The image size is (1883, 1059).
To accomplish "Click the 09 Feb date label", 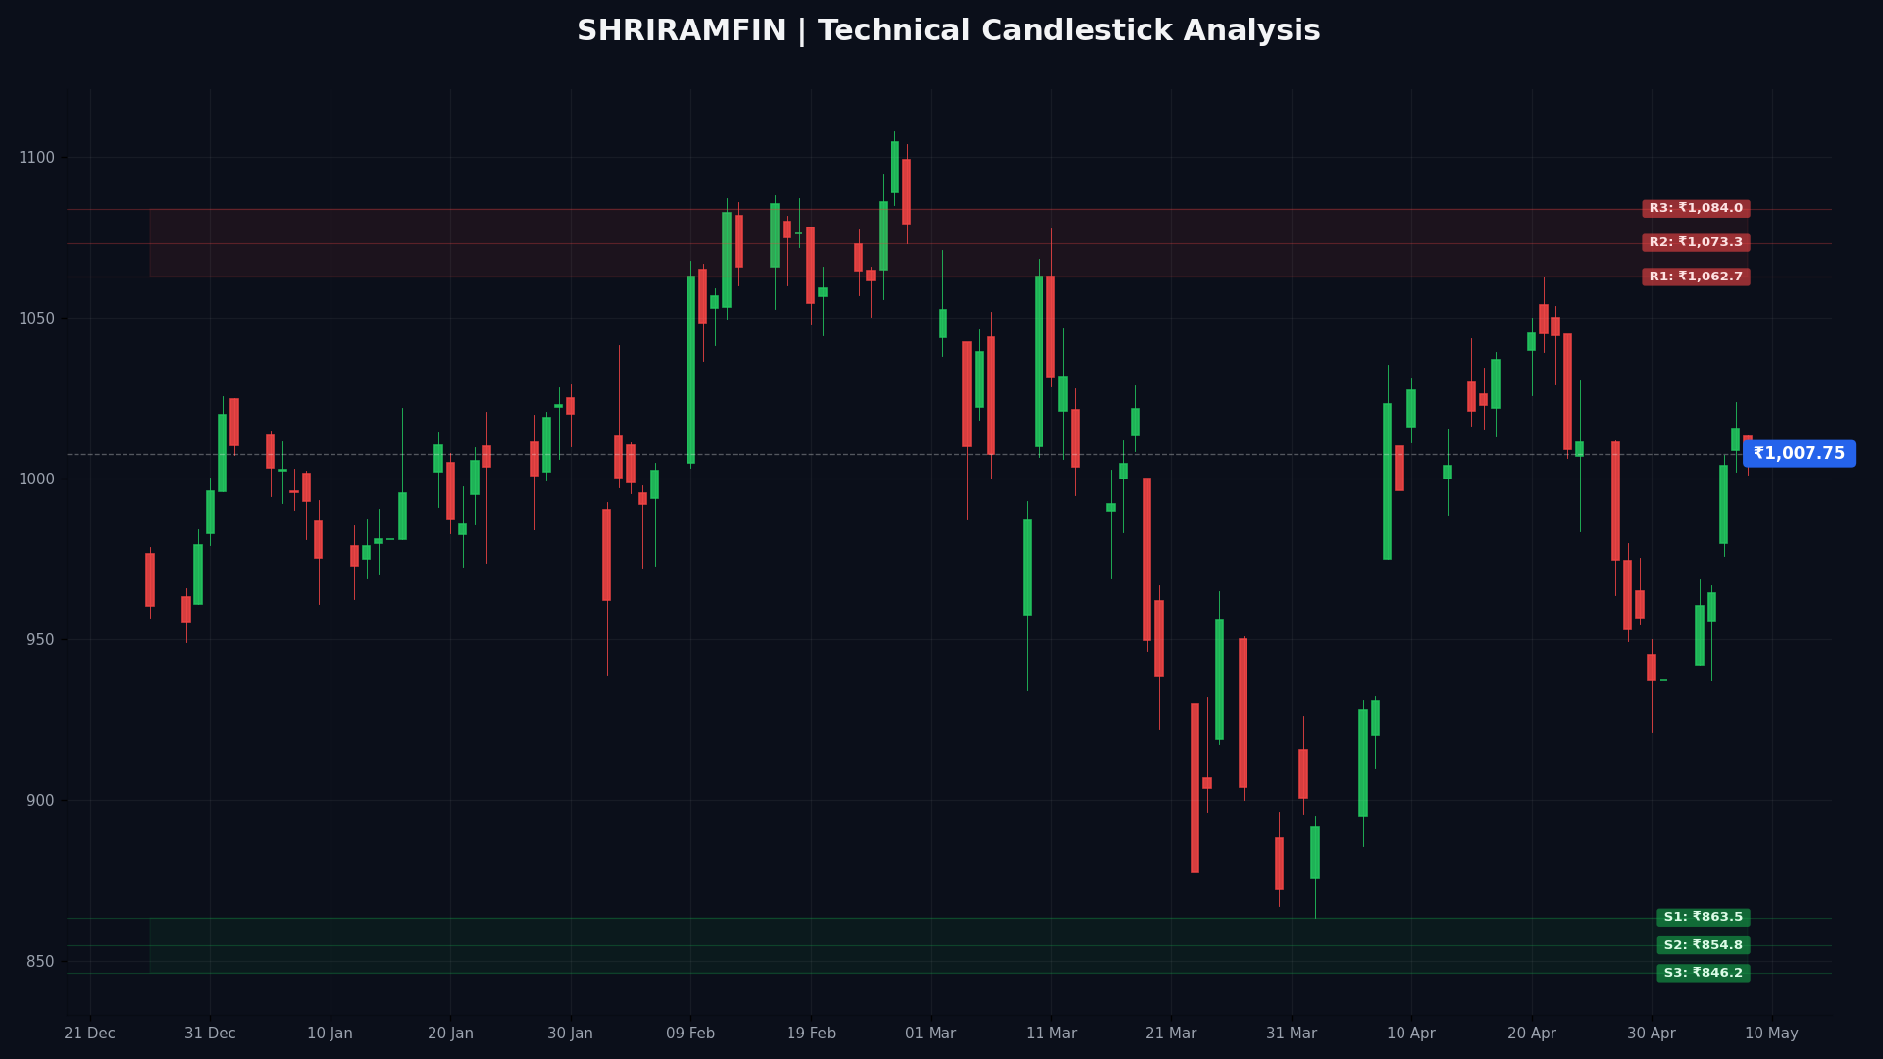I will [690, 1034].
